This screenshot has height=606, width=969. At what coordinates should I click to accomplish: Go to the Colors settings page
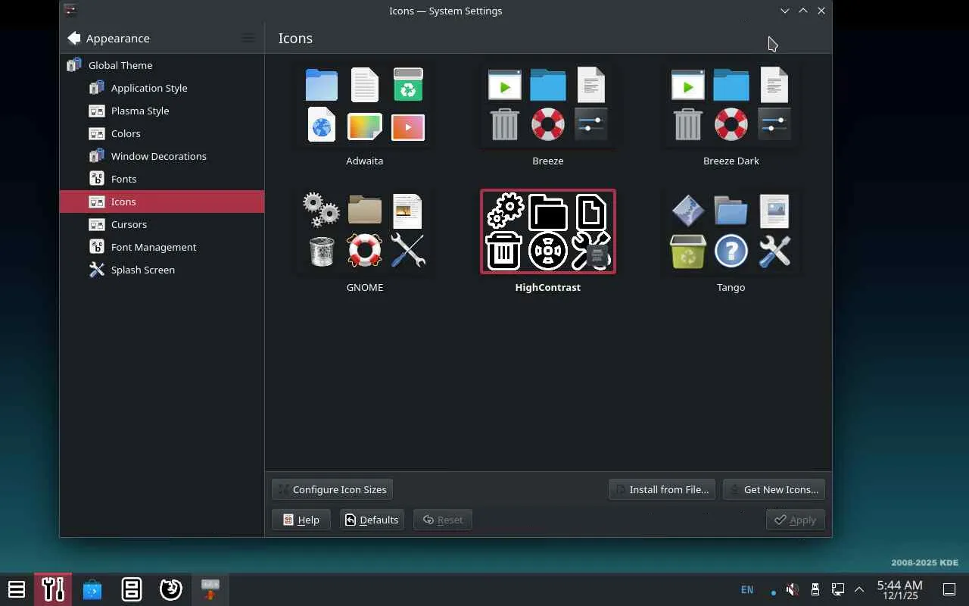[162, 133]
